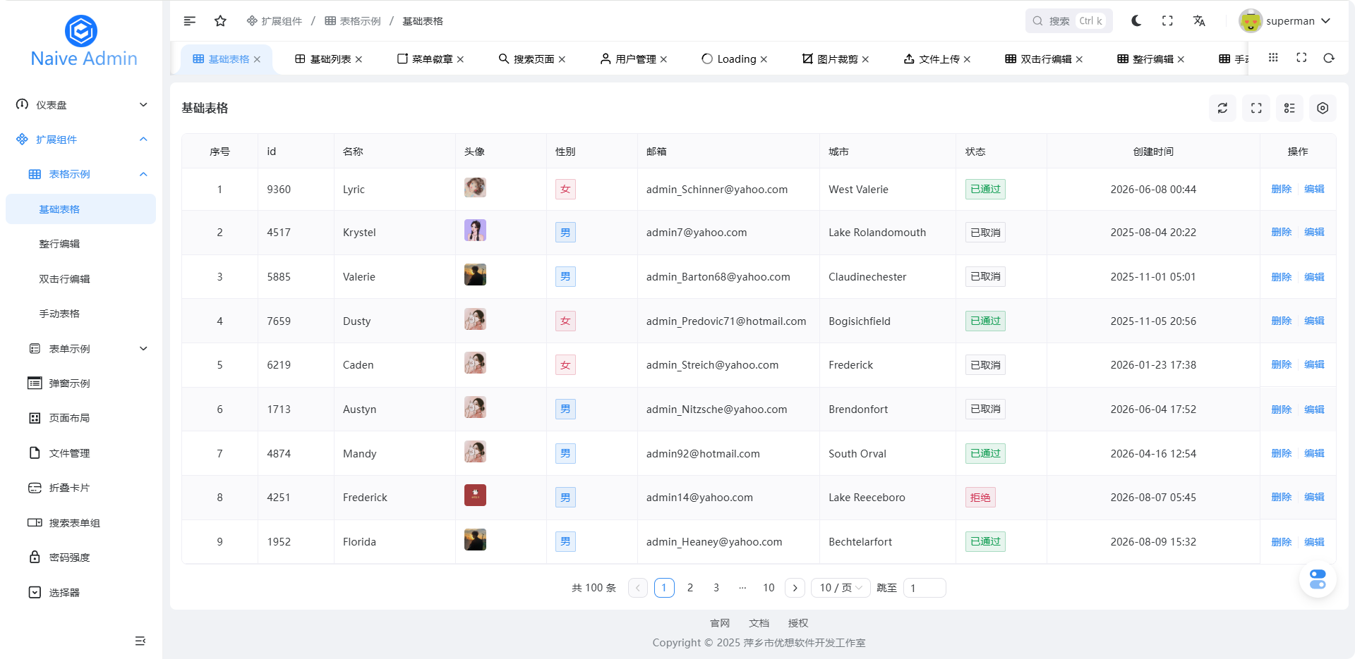This screenshot has height=659, width=1355.
Task: Open the table column settings gear icon
Action: tap(1323, 108)
